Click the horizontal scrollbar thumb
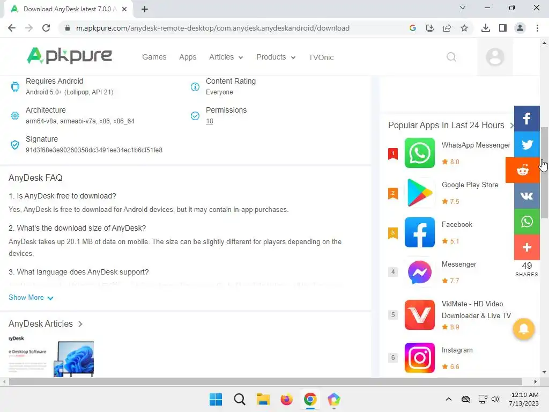The image size is (549, 412). [266, 381]
